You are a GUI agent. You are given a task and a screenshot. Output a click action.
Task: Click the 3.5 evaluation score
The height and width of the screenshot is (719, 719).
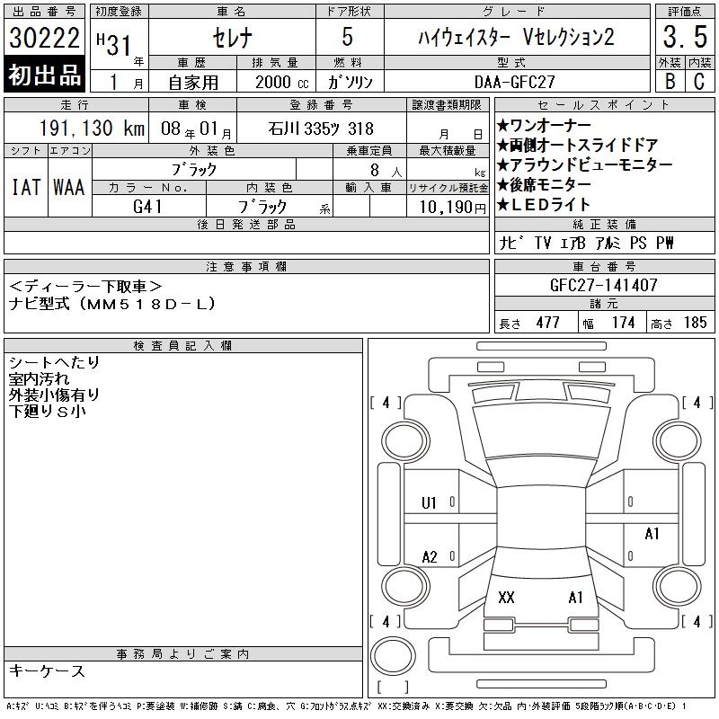tap(685, 37)
